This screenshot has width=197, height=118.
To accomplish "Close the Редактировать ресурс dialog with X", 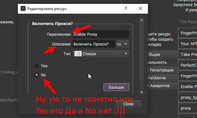I will pyautogui.click(x=140, y=8).
